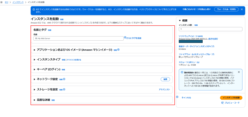248x117 pixels.
Task: Go to EC2 breadcrumb link
Action: (x=6, y=2)
